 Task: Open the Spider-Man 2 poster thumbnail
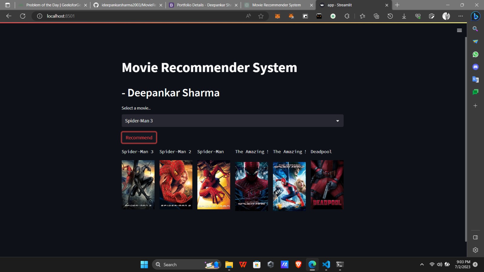tap(176, 185)
